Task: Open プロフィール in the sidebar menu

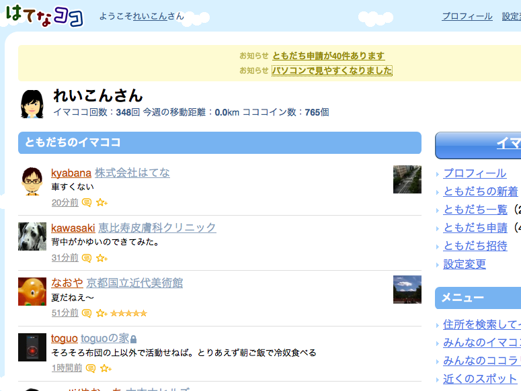Action: coord(475,173)
